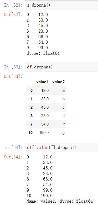Click the Out[32] output prompt
The height and width of the screenshot is (205, 98).
point(13,14)
